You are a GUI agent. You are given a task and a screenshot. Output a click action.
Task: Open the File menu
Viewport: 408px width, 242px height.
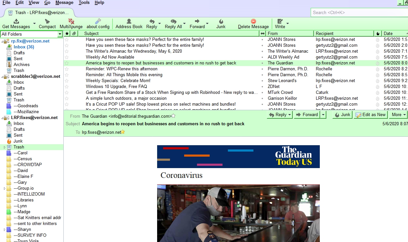6,3
